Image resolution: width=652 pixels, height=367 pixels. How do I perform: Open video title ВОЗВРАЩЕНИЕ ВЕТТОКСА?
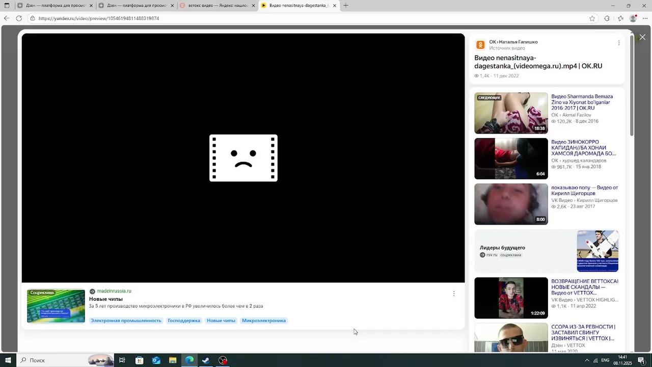(585, 287)
